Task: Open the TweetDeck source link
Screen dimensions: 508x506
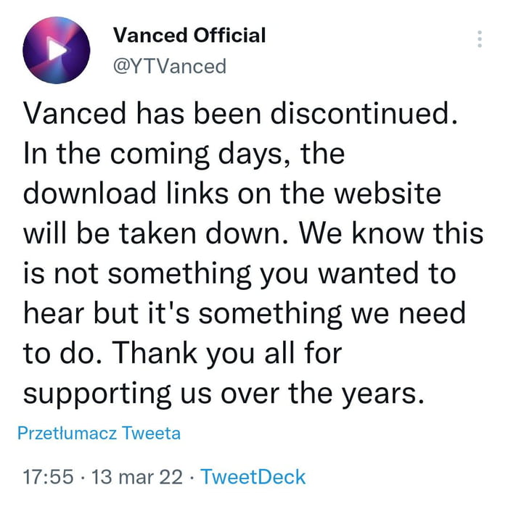Action: click(x=253, y=477)
